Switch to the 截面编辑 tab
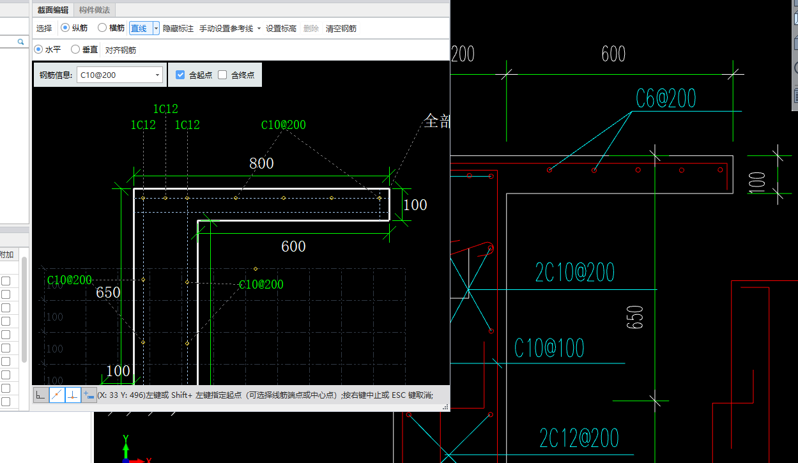The image size is (798, 463). (x=52, y=10)
